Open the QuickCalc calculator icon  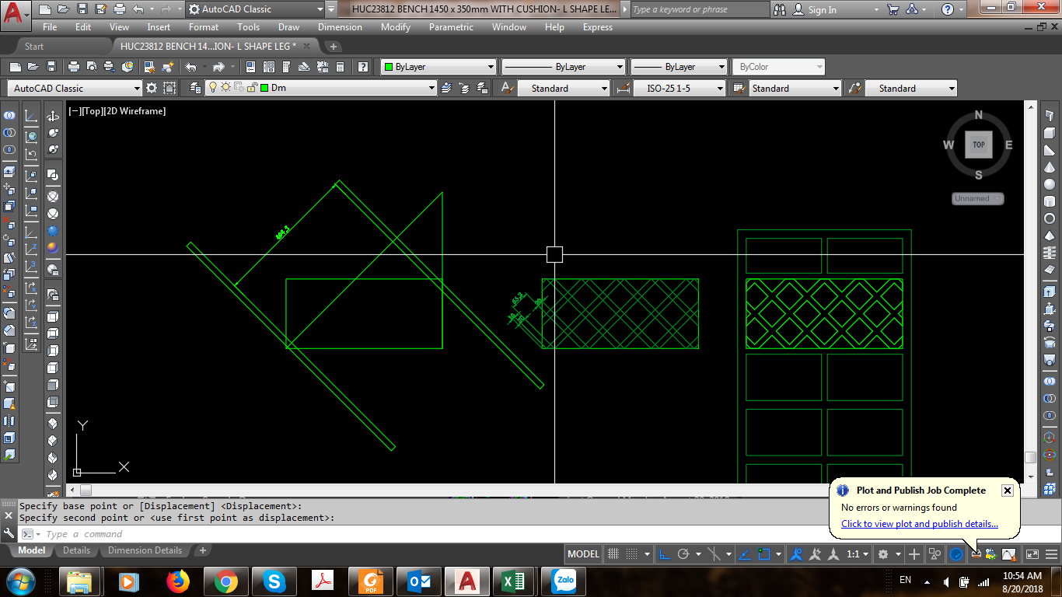tap(341, 67)
